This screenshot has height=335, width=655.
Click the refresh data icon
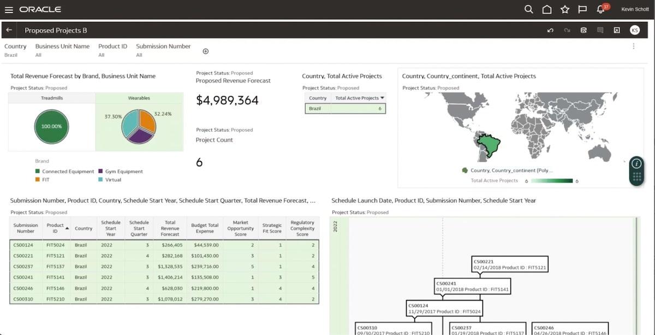pyautogui.click(x=583, y=31)
